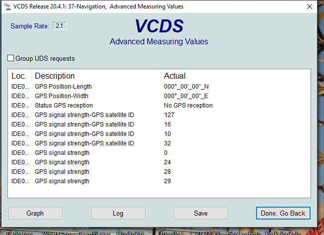The image size is (324, 235).
Task: Select satellite ID row with value 10
Action: tap(159, 134)
